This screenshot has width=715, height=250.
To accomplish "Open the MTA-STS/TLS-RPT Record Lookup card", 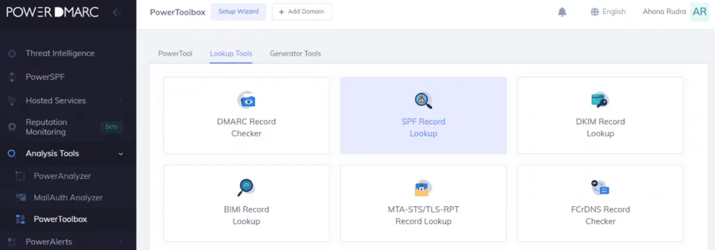I will tap(423, 203).
